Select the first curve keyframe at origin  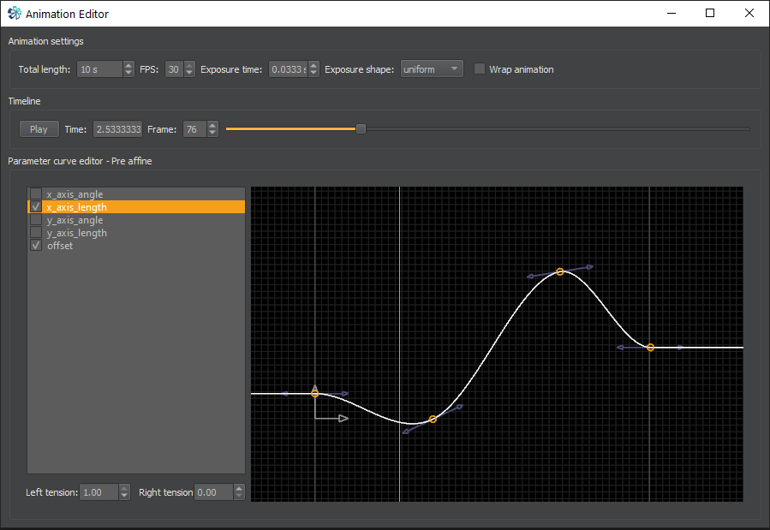pos(315,394)
